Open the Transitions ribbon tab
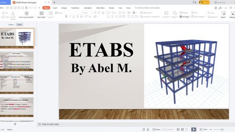This screenshot has width=235, height=132. (x=75, y=8)
